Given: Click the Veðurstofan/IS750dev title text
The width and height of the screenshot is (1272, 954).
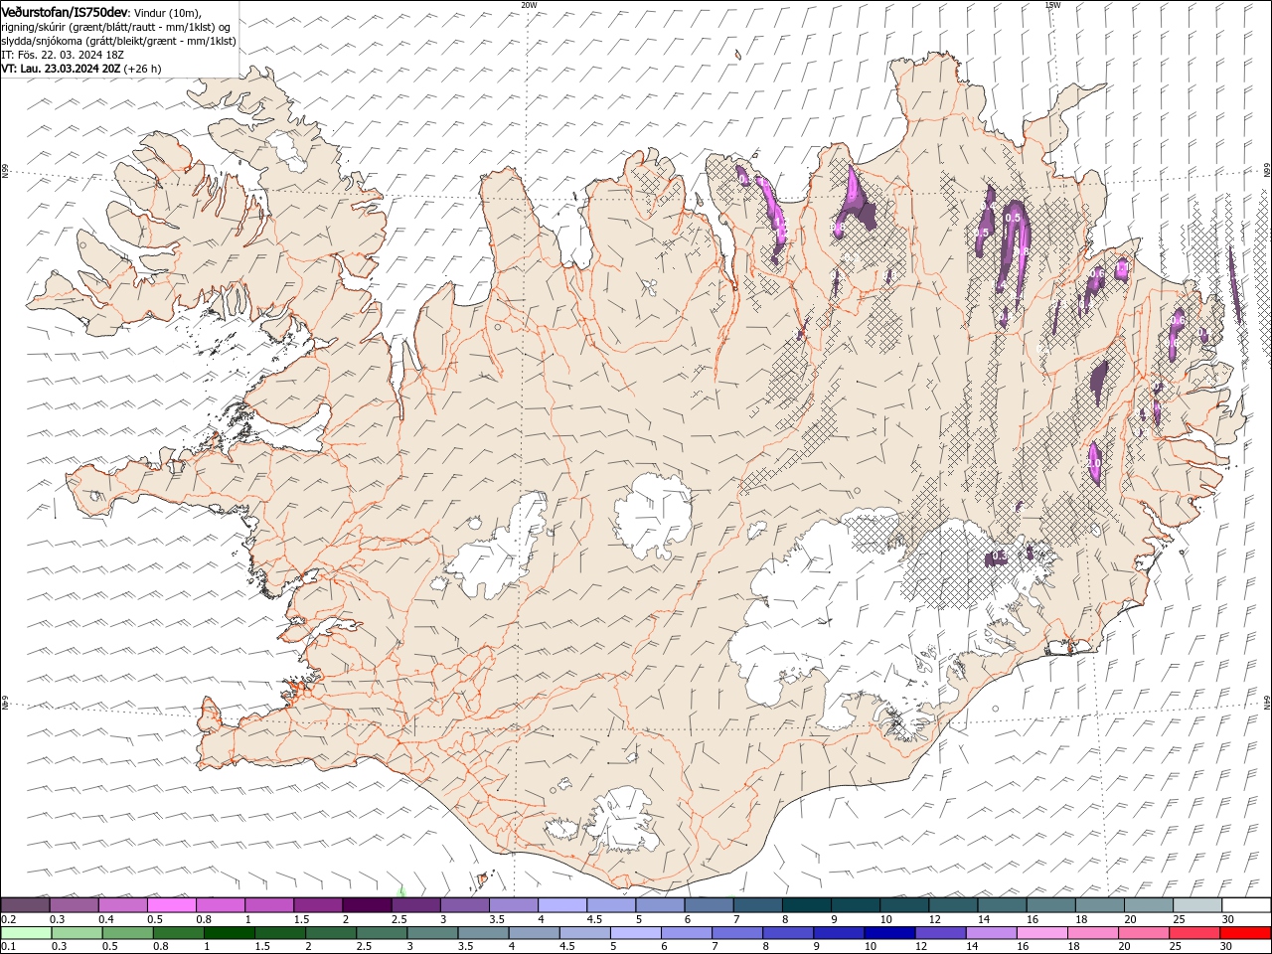Looking at the screenshot, I should tap(65, 11).
